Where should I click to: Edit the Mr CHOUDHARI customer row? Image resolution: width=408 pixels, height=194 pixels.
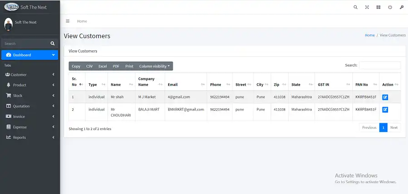pyautogui.click(x=385, y=110)
